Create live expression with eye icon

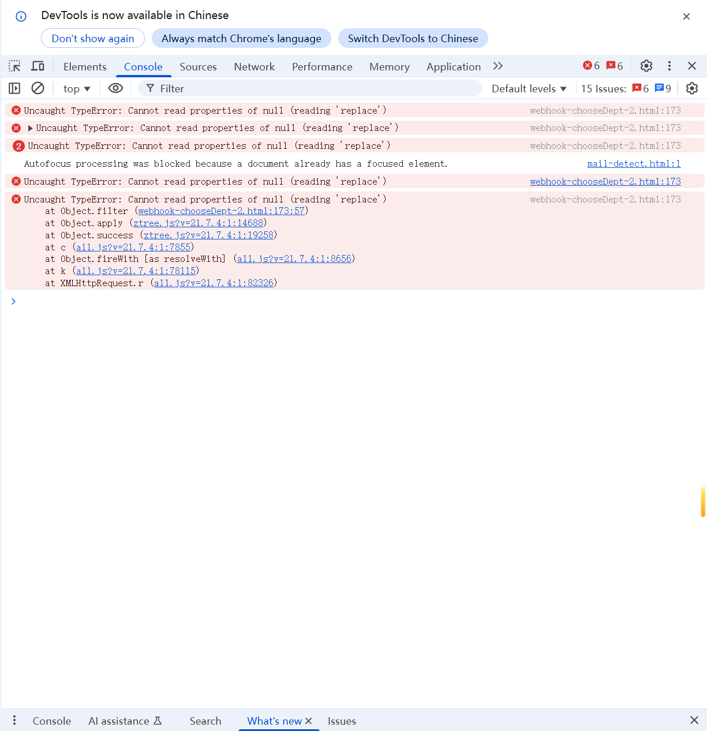[116, 88]
